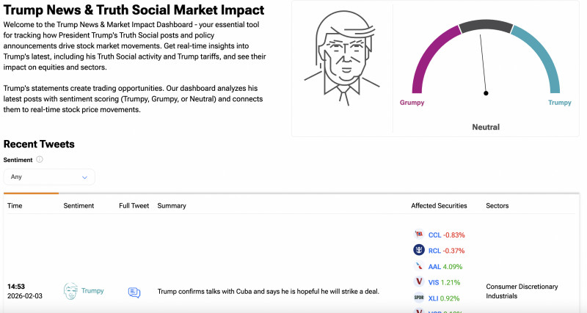Open the AAL ticker link

point(434,267)
